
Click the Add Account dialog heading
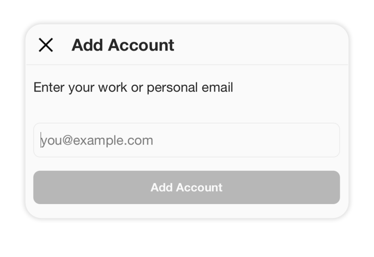tap(123, 45)
